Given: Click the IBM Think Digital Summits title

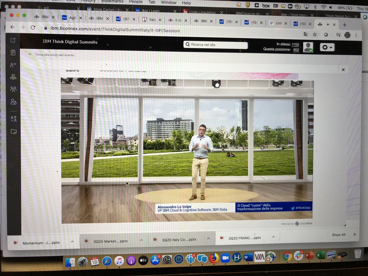Looking at the screenshot, I should coord(70,42).
